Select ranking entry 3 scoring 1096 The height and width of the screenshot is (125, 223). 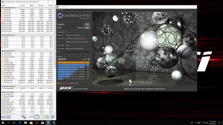(73, 67)
